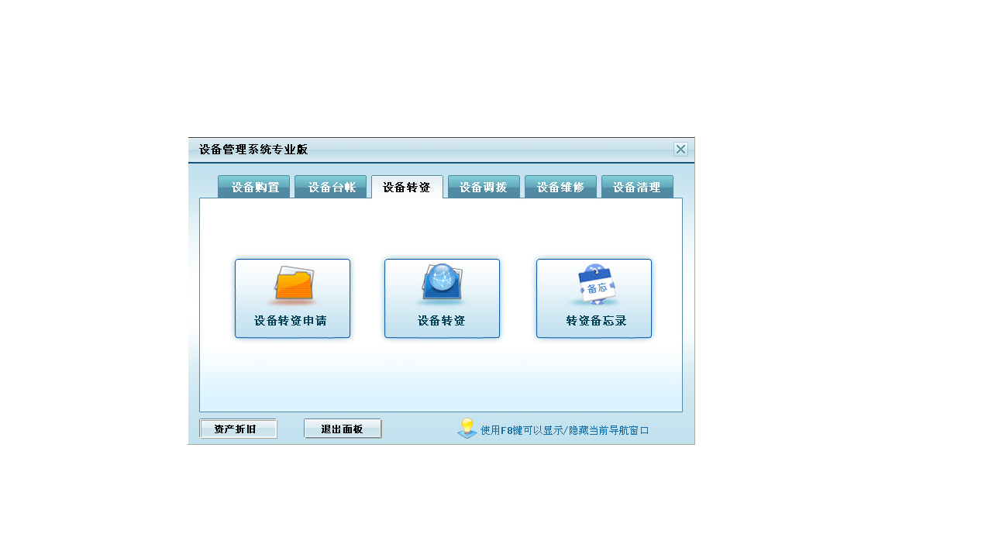Click the F8 hint text at the bottom

(564, 429)
